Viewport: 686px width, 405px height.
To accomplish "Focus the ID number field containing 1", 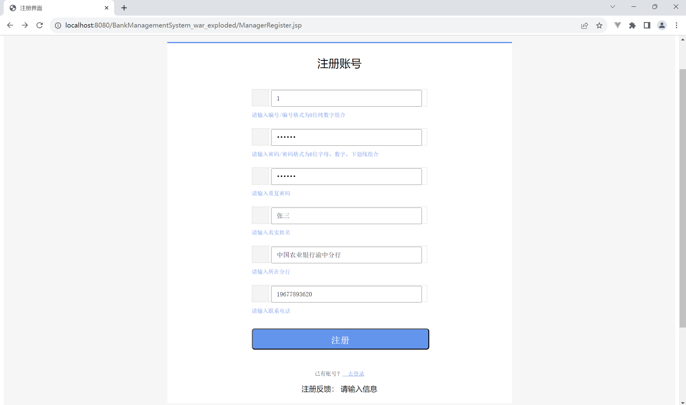I will point(346,98).
